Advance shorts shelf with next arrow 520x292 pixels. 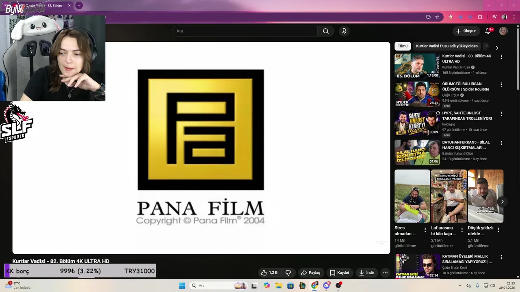click(502, 202)
